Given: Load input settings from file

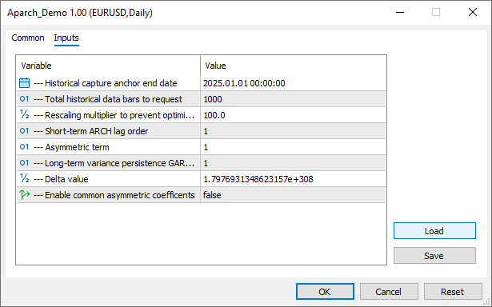Looking at the screenshot, I should click(434, 231).
